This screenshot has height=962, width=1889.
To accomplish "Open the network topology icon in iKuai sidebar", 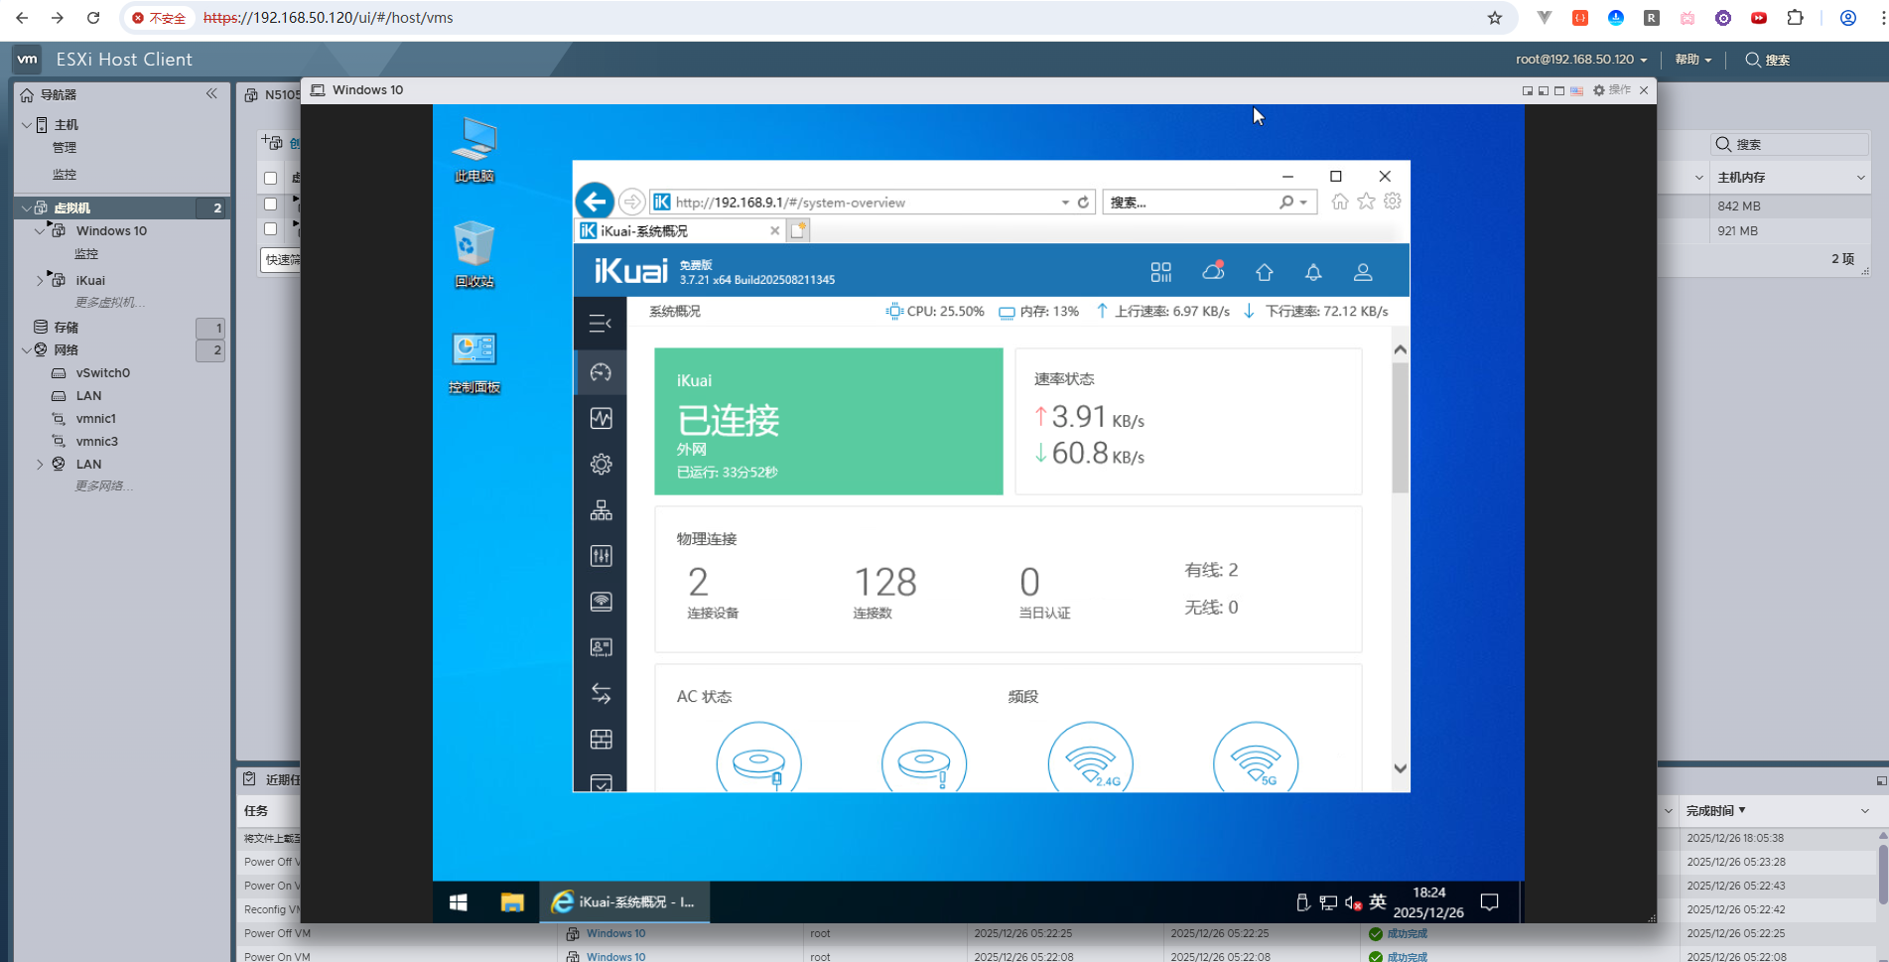I will click(x=601, y=510).
